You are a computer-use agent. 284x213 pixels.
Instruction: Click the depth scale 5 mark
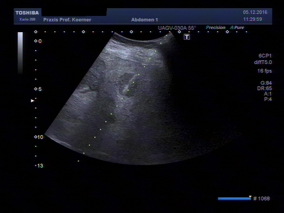click(38, 89)
